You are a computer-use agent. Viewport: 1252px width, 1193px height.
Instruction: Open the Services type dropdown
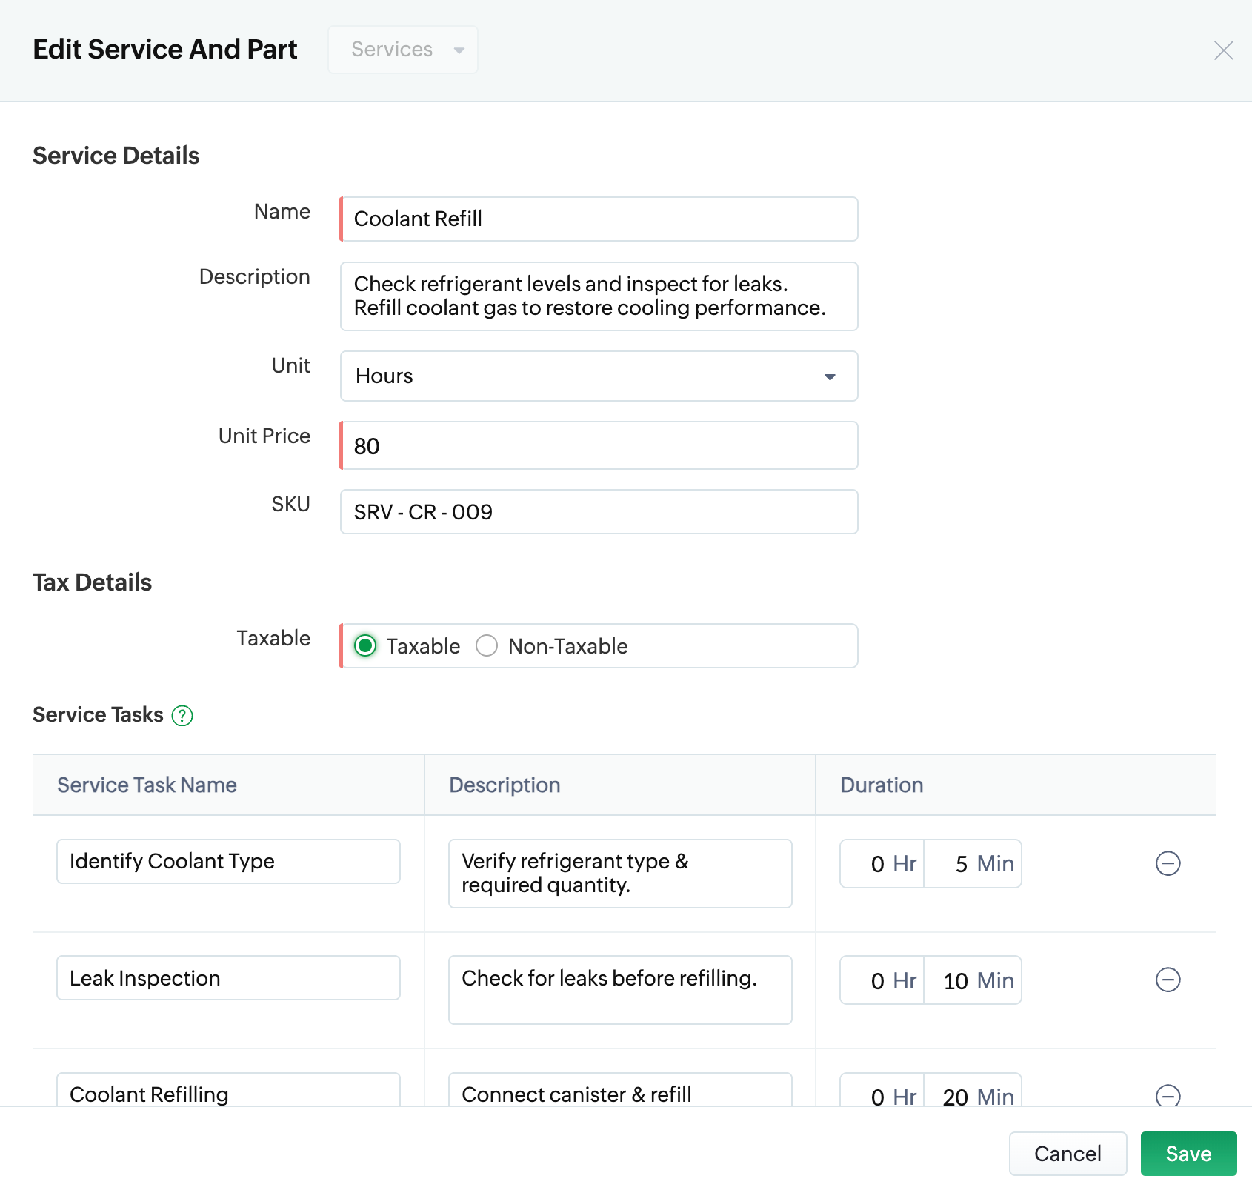[x=403, y=50]
